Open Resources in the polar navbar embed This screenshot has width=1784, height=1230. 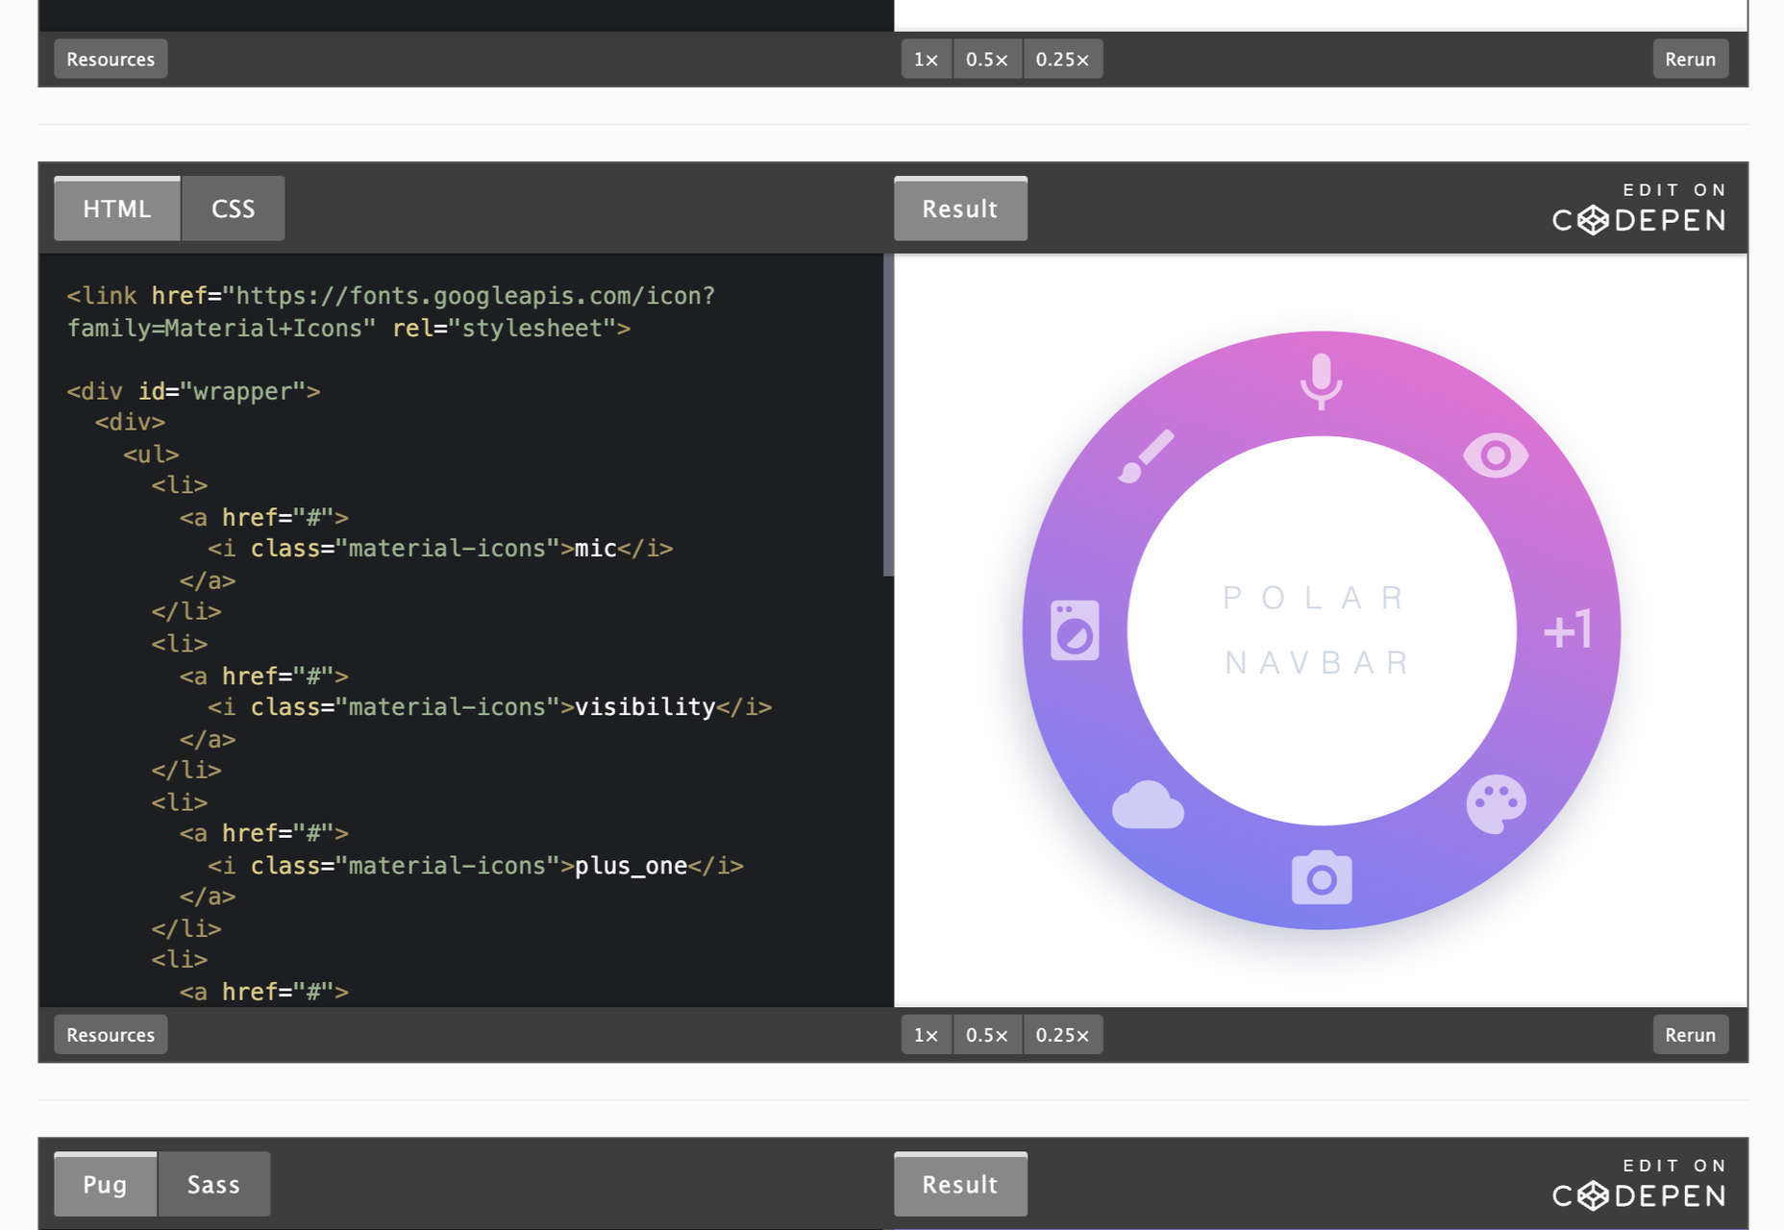tap(111, 1035)
